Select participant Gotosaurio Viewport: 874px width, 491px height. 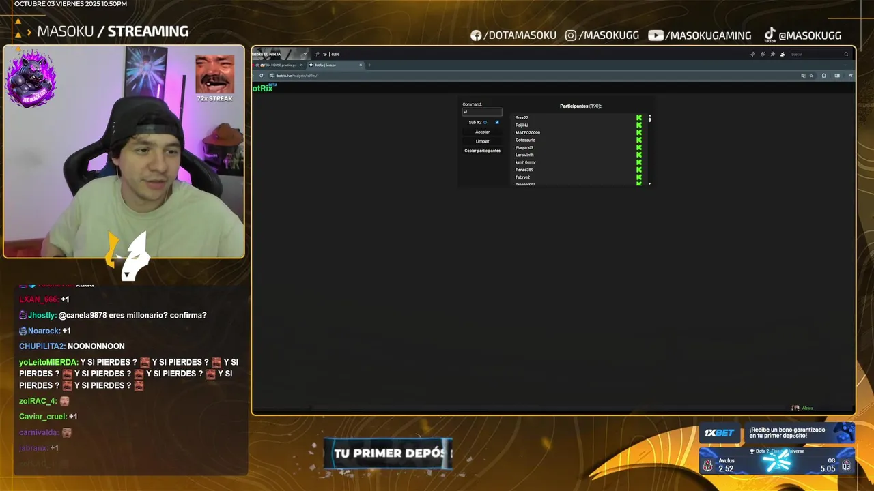tap(525, 140)
